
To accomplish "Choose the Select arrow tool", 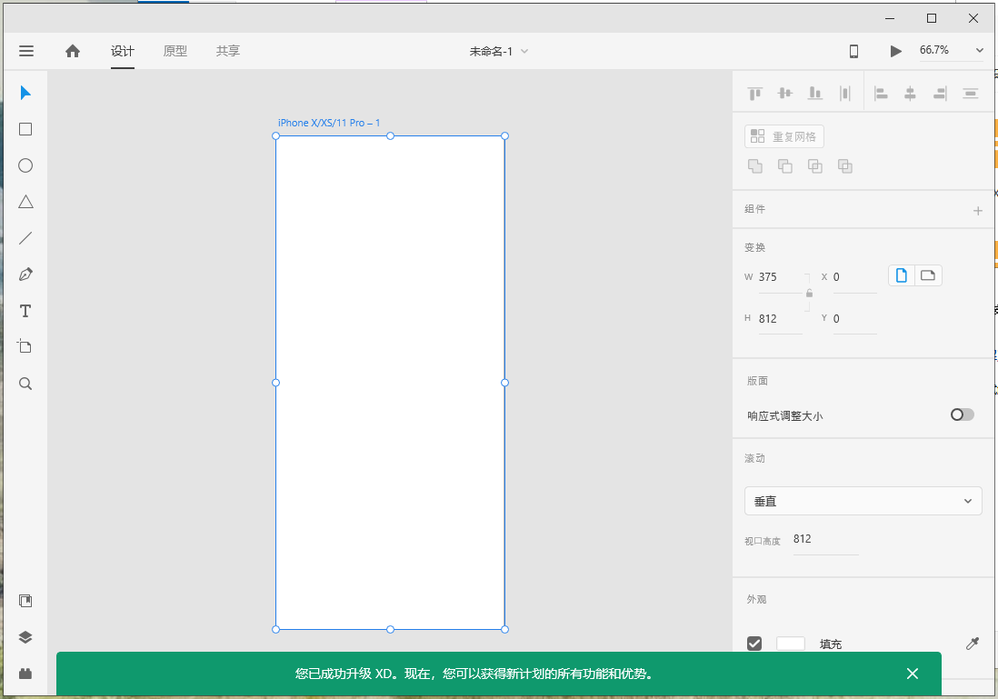I will pyautogui.click(x=25, y=93).
